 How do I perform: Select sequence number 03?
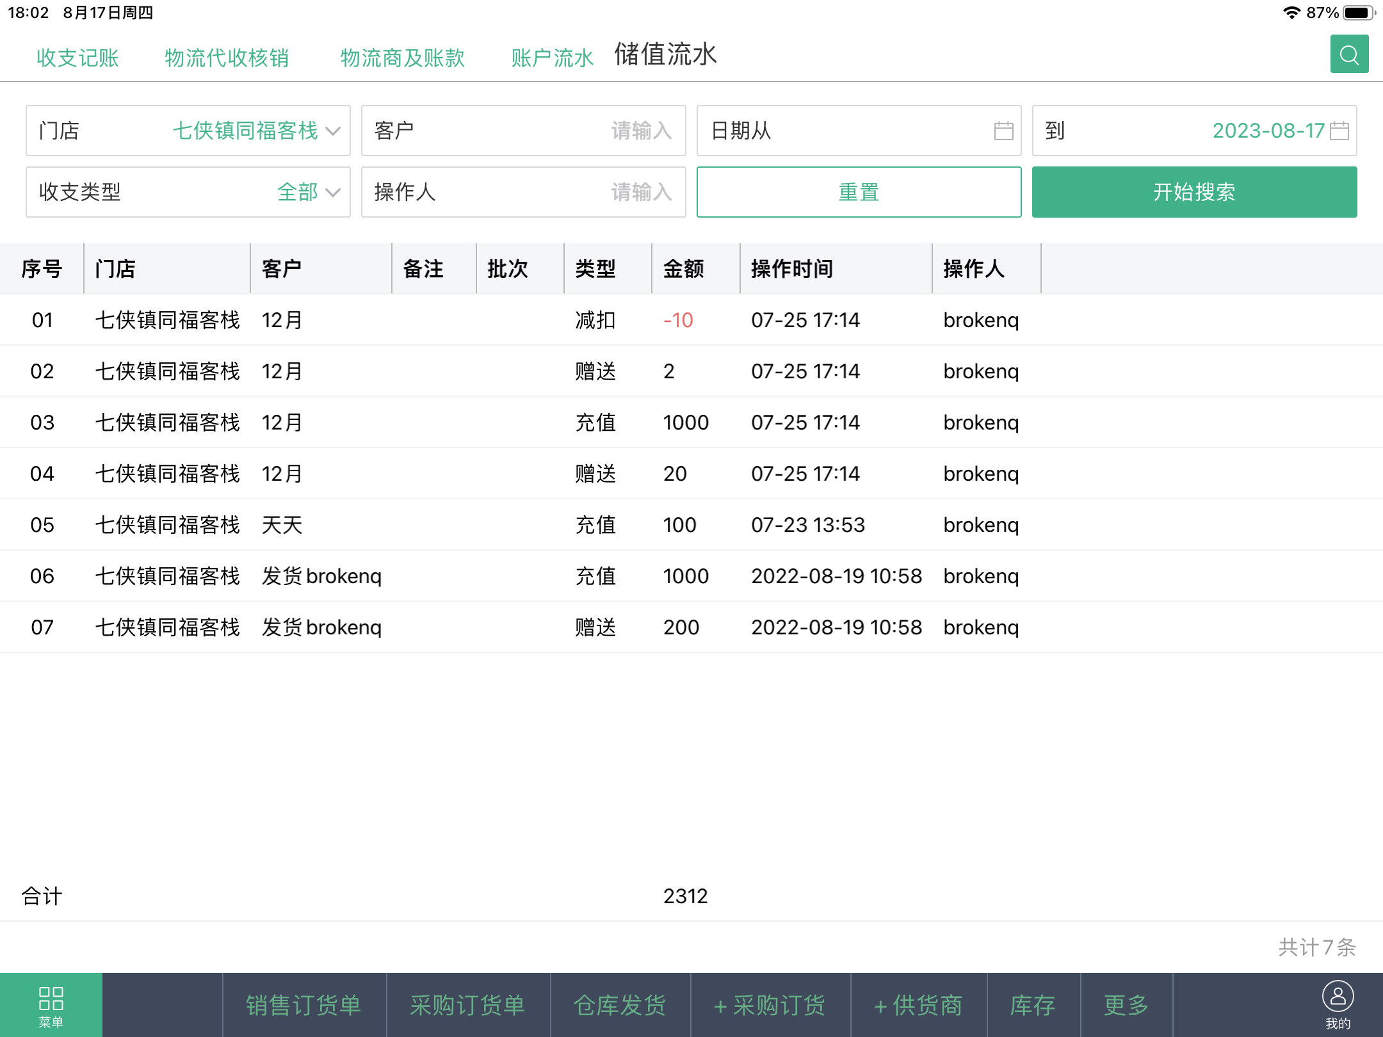(x=42, y=422)
